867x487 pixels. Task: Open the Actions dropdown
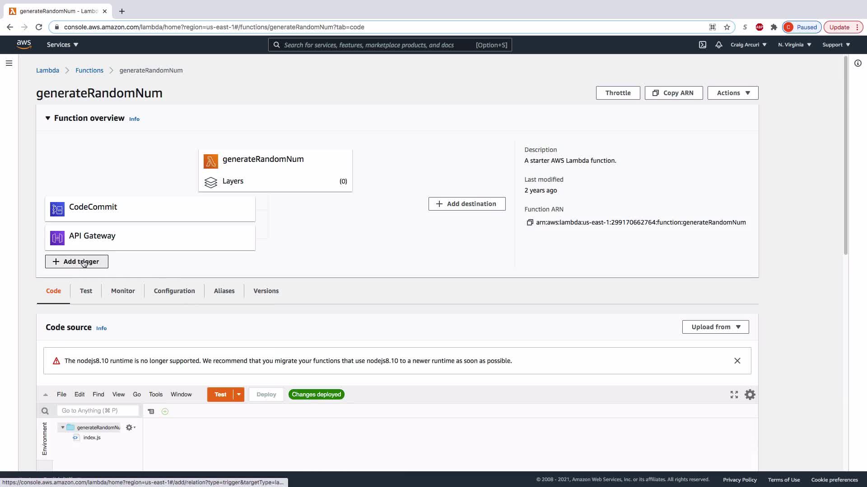(x=733, y=93)
